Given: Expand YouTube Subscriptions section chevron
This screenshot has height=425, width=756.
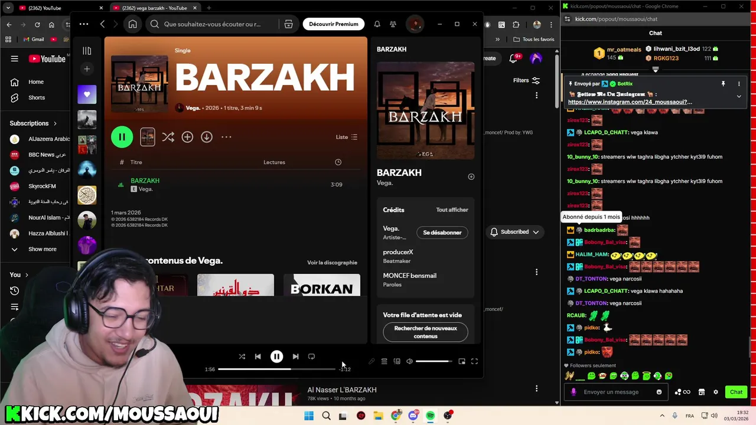Looking at the screenshot, I should pyautogui.click(x=55, y=123).
